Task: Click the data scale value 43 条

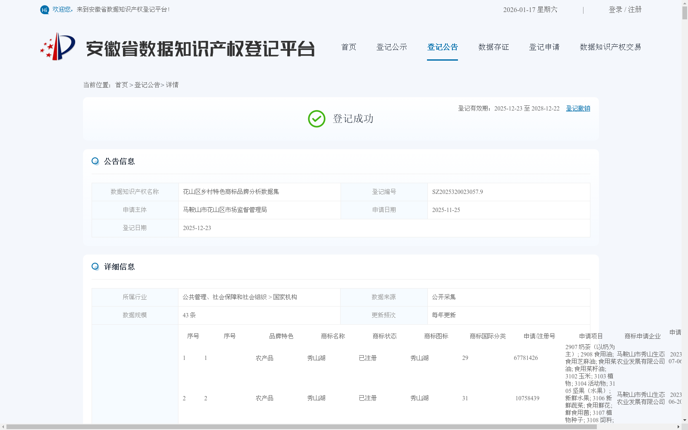Action: pyautogui.click(x=189, y=315)
